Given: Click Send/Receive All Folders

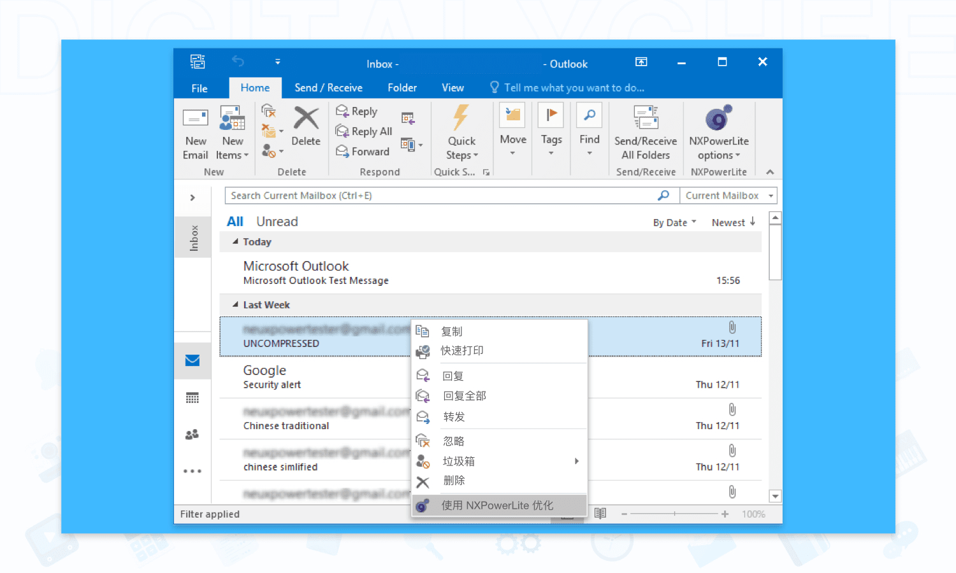Looking at the screenshot, I should coord(646,133).
